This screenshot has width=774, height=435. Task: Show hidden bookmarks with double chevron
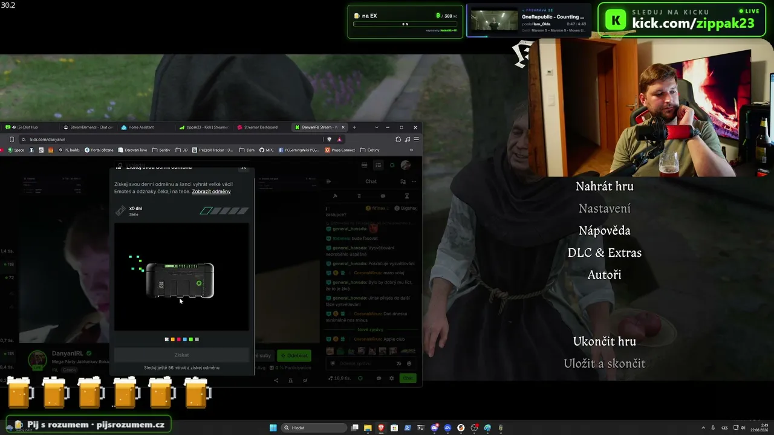(x=411, y=150)
